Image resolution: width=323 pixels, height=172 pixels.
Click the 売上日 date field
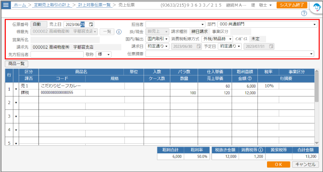78,24
